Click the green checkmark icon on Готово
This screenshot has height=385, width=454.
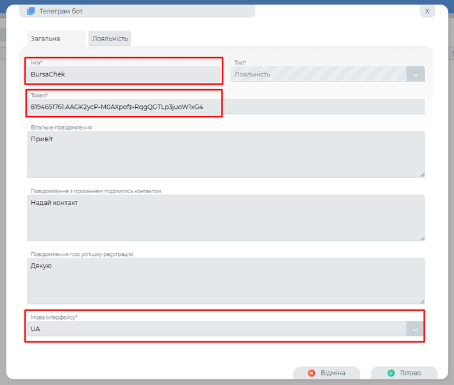pyautogui.click(x=391, y=373)
